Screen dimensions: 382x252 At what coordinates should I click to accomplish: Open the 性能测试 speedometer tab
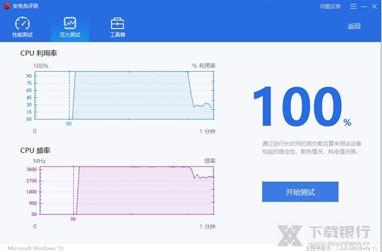tap(22, 27)
